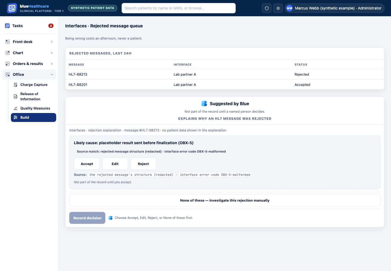
Task: Click the blueHealthcare logo icon
Action: click(x=12, y=8)
